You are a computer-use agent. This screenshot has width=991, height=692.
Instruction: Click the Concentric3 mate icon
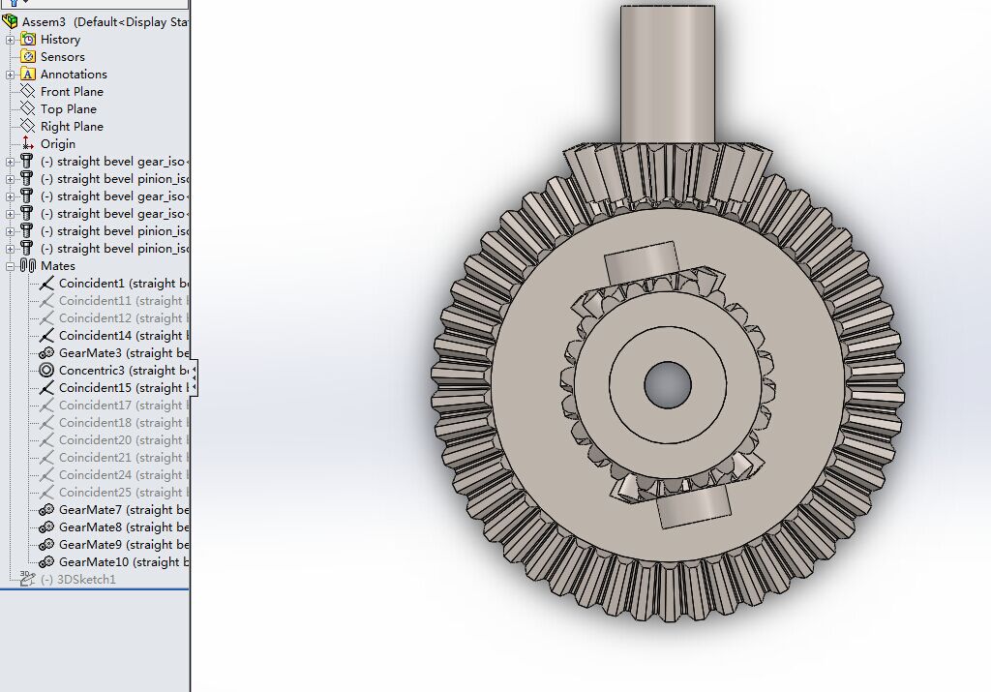(46, 370)
